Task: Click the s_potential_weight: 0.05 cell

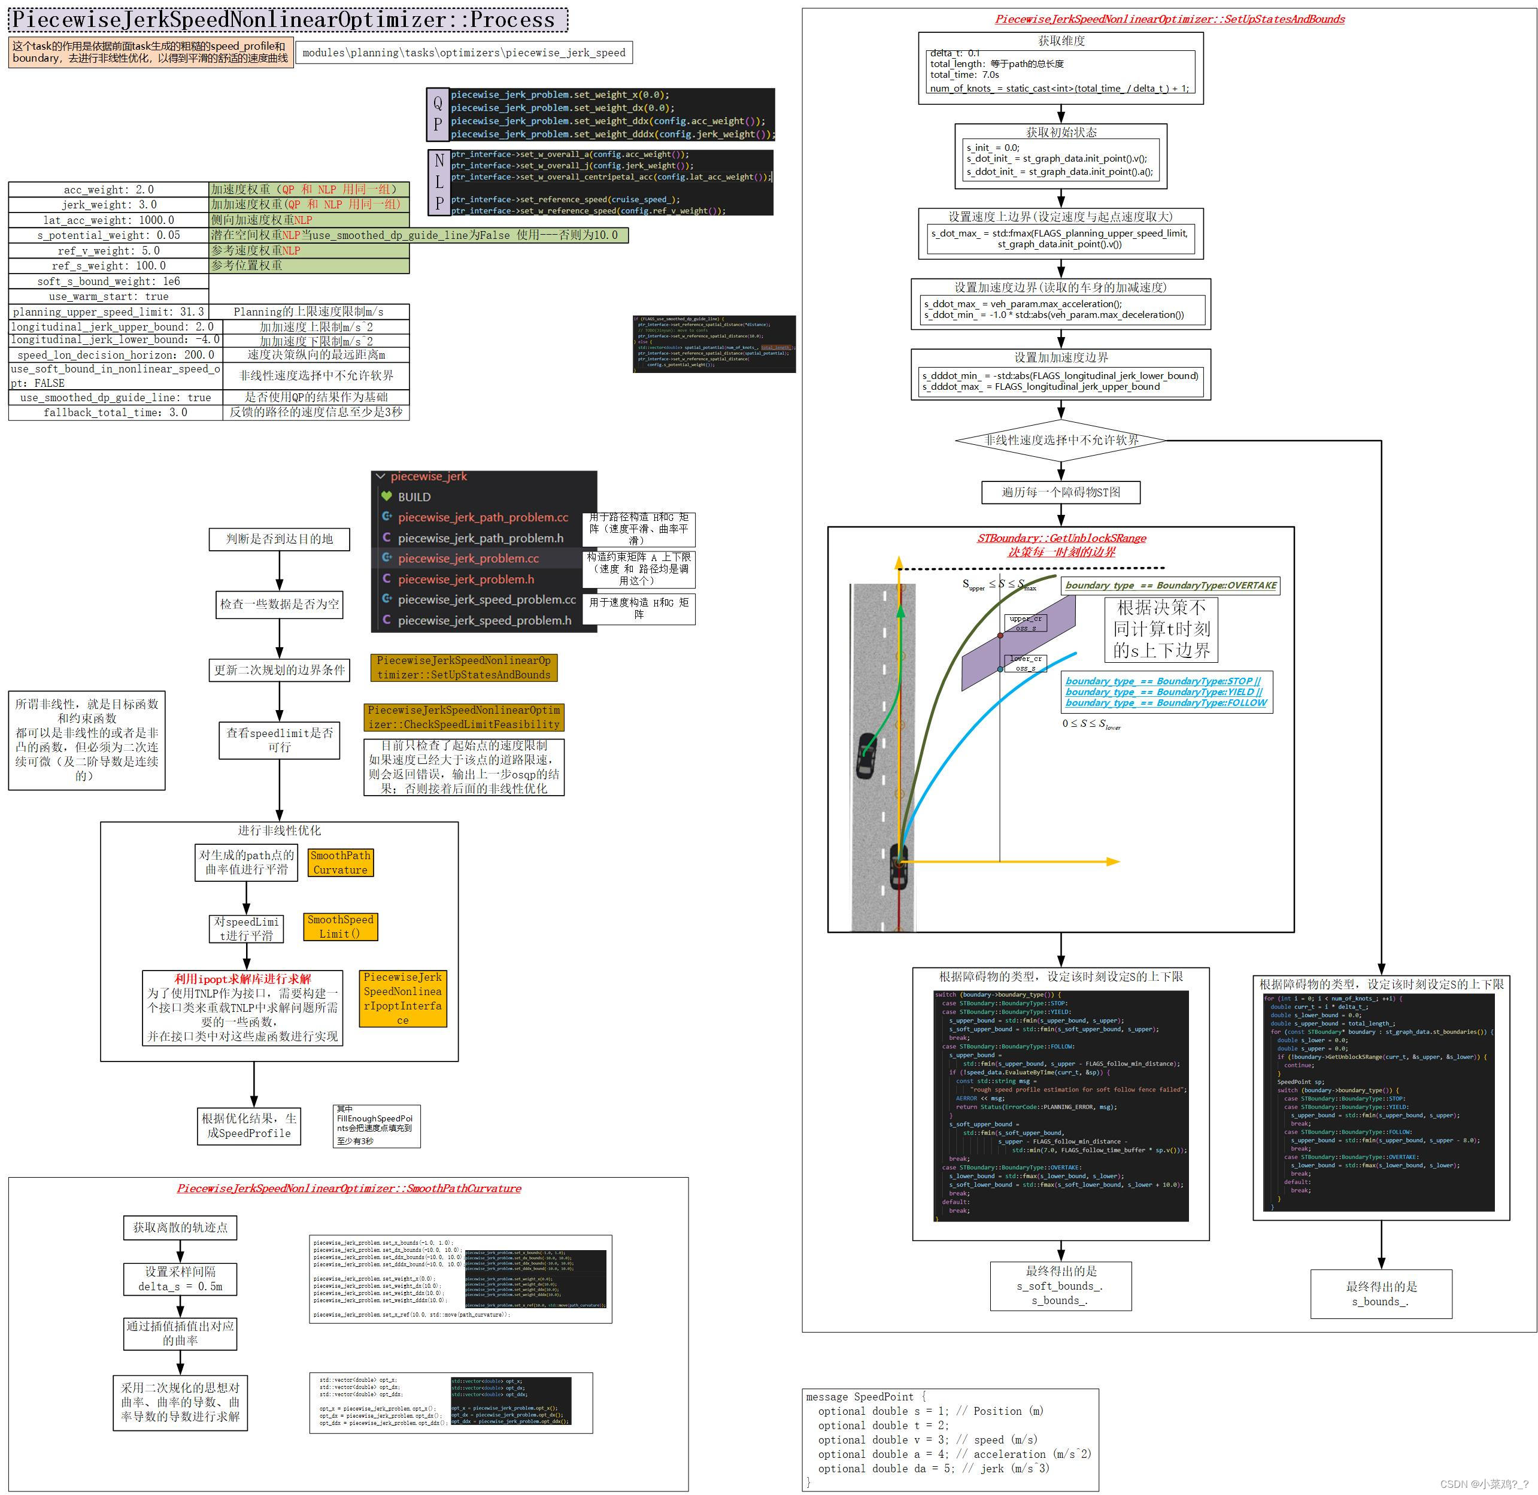Action: click(108, 235)
